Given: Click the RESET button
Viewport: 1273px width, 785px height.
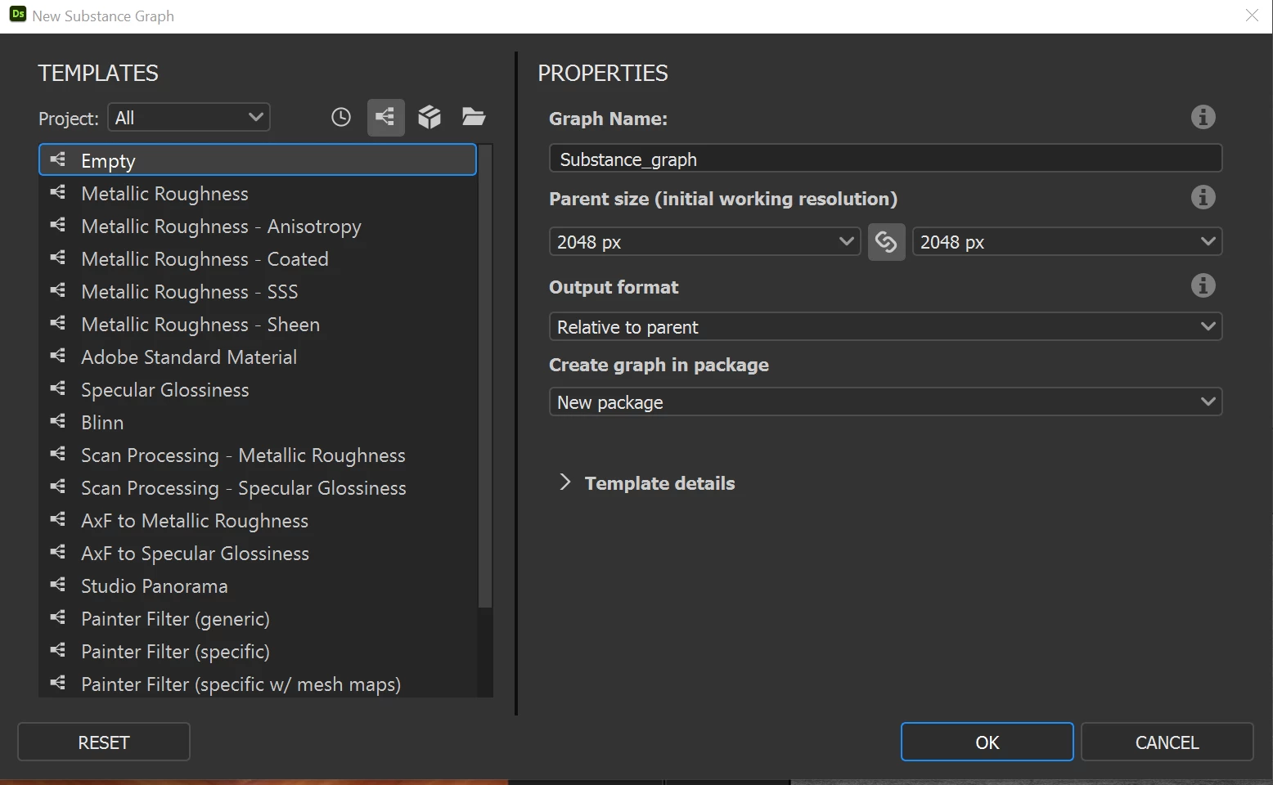Looking at the screenshot, I should (x=104, y=742).
